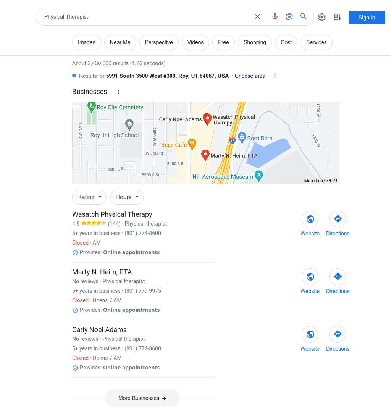Image resolution: width=391 pixels, height=416 pixels.
Task: Click into the Physical Therapist search field
Action: click(145, 17)
